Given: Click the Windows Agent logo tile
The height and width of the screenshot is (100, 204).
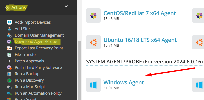Looking at the screenshot, I should tap(93, 85).
